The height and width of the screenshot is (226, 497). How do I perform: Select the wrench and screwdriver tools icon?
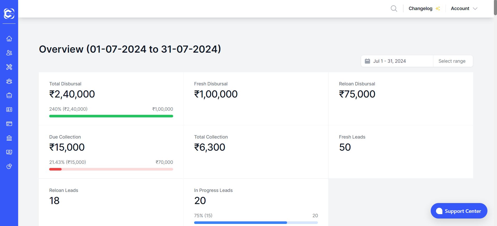[x=9, y=67]
